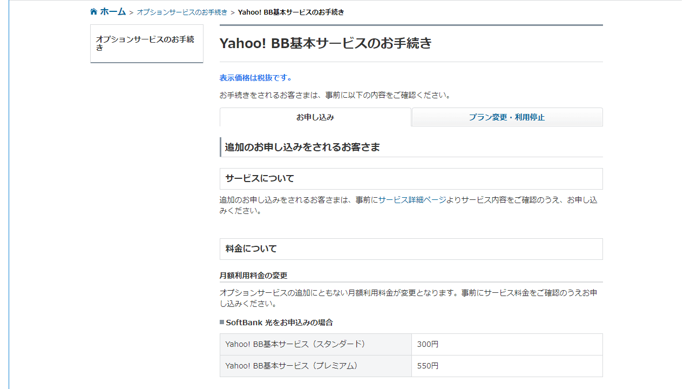Go to ホーム breadcrumb link
691x389 pixels.
click(113, 11)
